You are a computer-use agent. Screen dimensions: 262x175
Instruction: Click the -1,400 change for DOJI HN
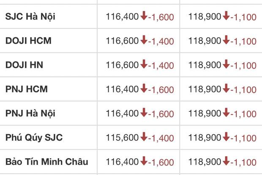(161, 66)
